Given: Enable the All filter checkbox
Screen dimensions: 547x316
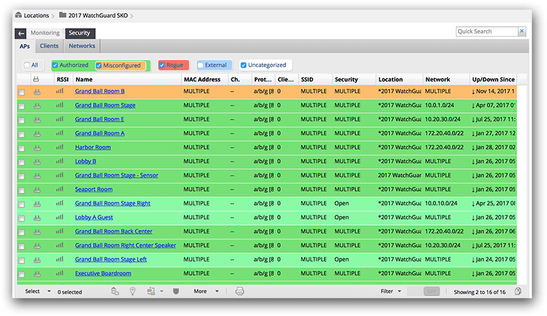Looking at the screenshot, I should click(27, 66).
